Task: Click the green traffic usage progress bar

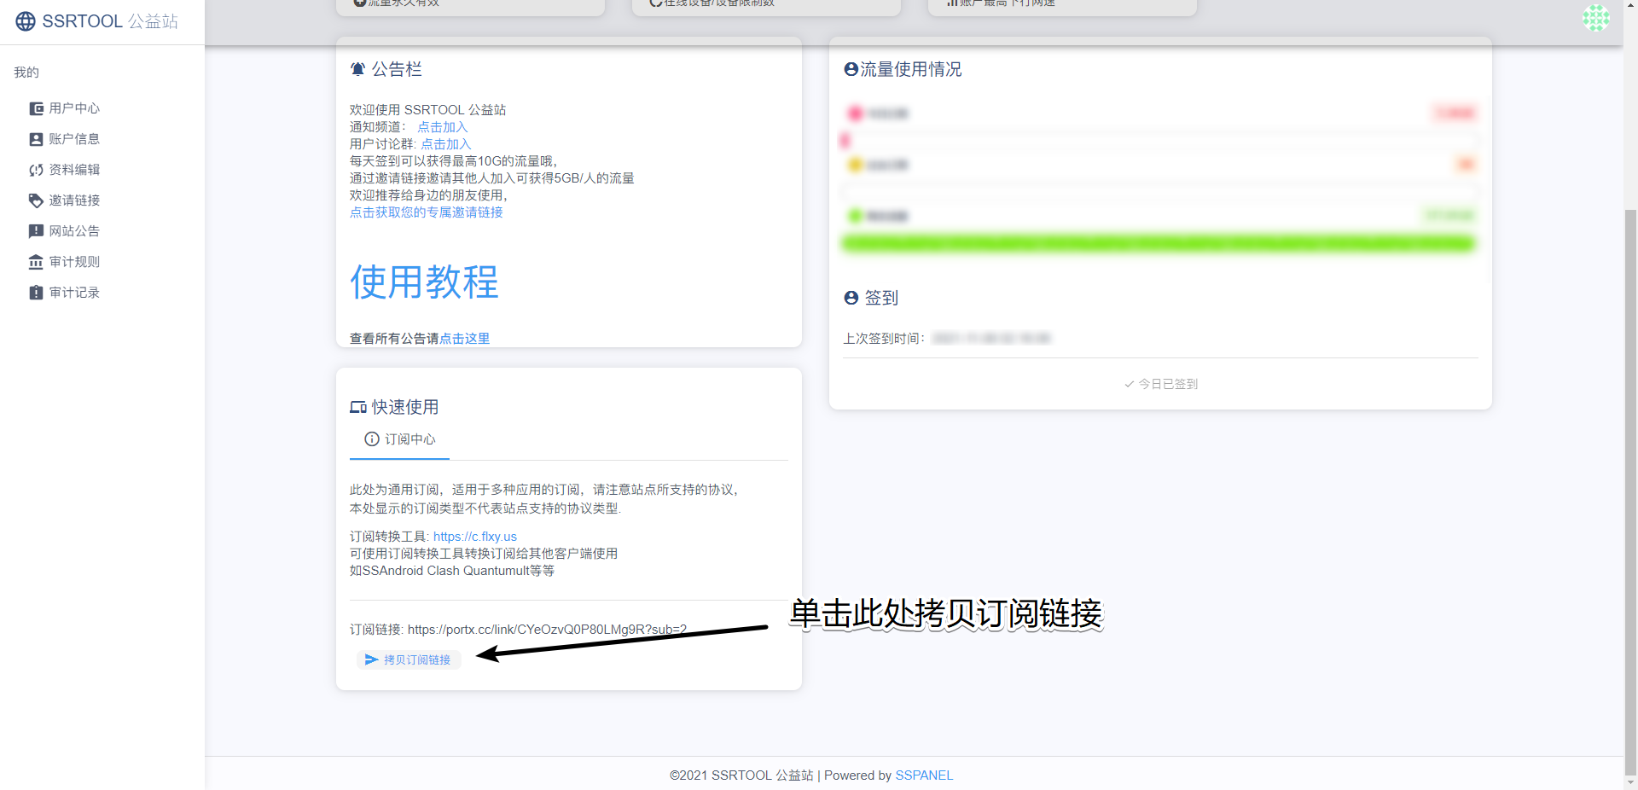Action: [x=1158, y=244]
